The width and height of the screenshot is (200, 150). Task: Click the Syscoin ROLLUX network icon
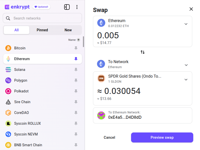coord(8,123)
